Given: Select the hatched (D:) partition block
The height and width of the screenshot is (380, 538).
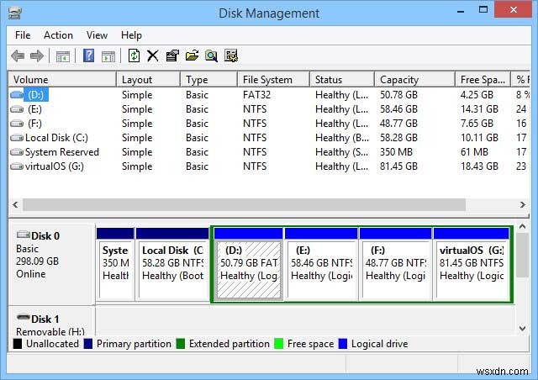Looking at the screenshot, I should click(249, 264).
